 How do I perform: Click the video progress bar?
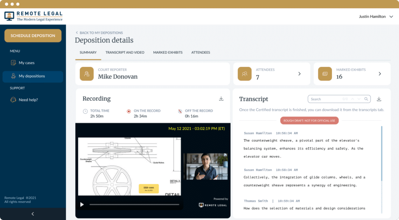[x=134, y=204]
